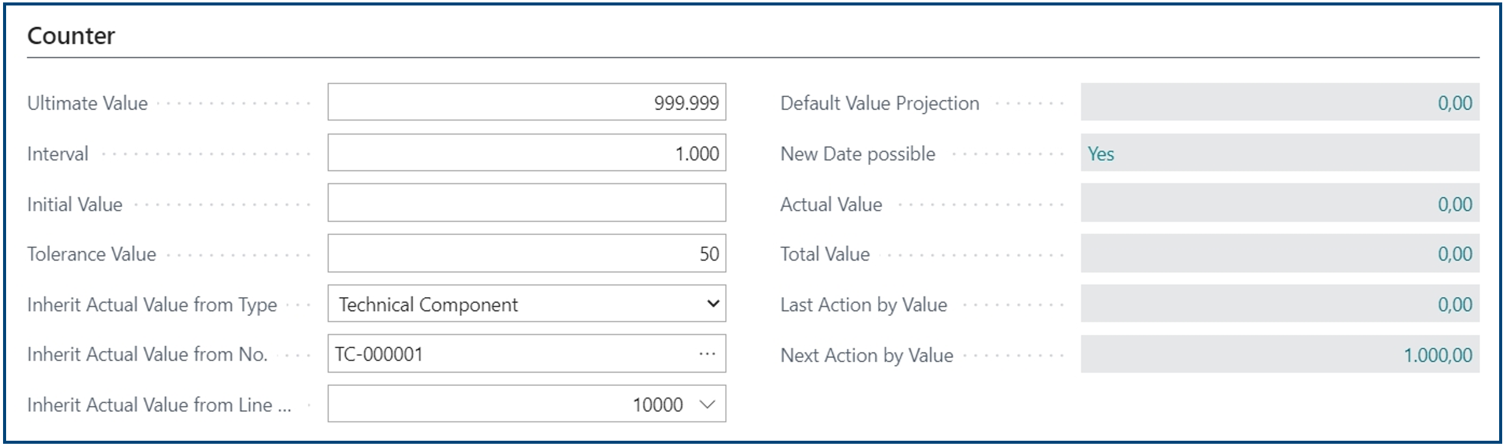Screen dimensions: 1504x445
Task: Focus the empty Initial Value field
Action: (x=527, y=203)
